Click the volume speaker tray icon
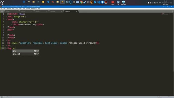The width and height of the screenshot is (174, 98). coord(157,3)
